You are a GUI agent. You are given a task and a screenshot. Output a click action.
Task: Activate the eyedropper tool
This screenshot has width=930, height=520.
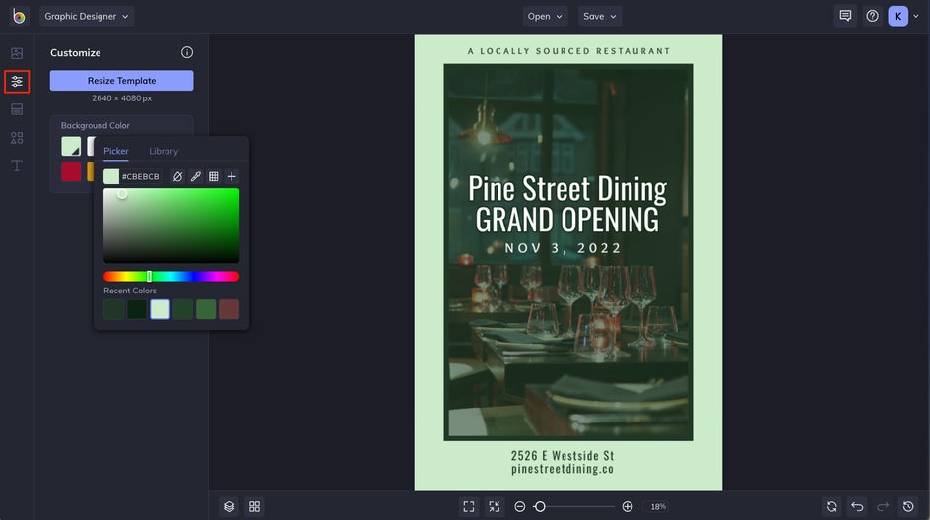click(196, 176)
